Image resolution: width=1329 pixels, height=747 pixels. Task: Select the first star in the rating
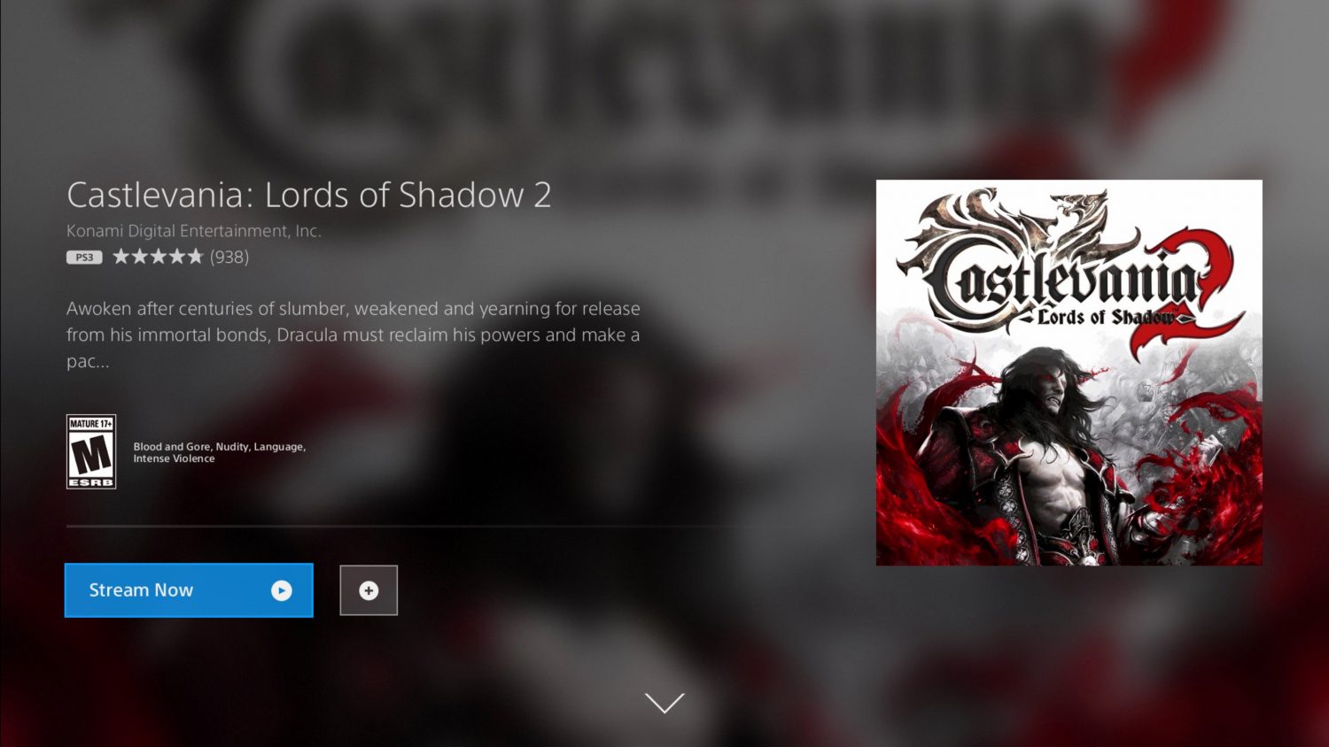121,257
